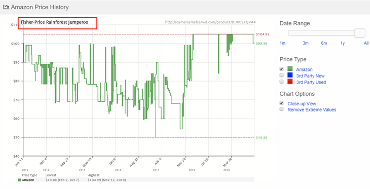This screenshot has width=370, height=189.
Task: Click the Price Type section heading
Action: pyautogui.click(x=293, y=59)
